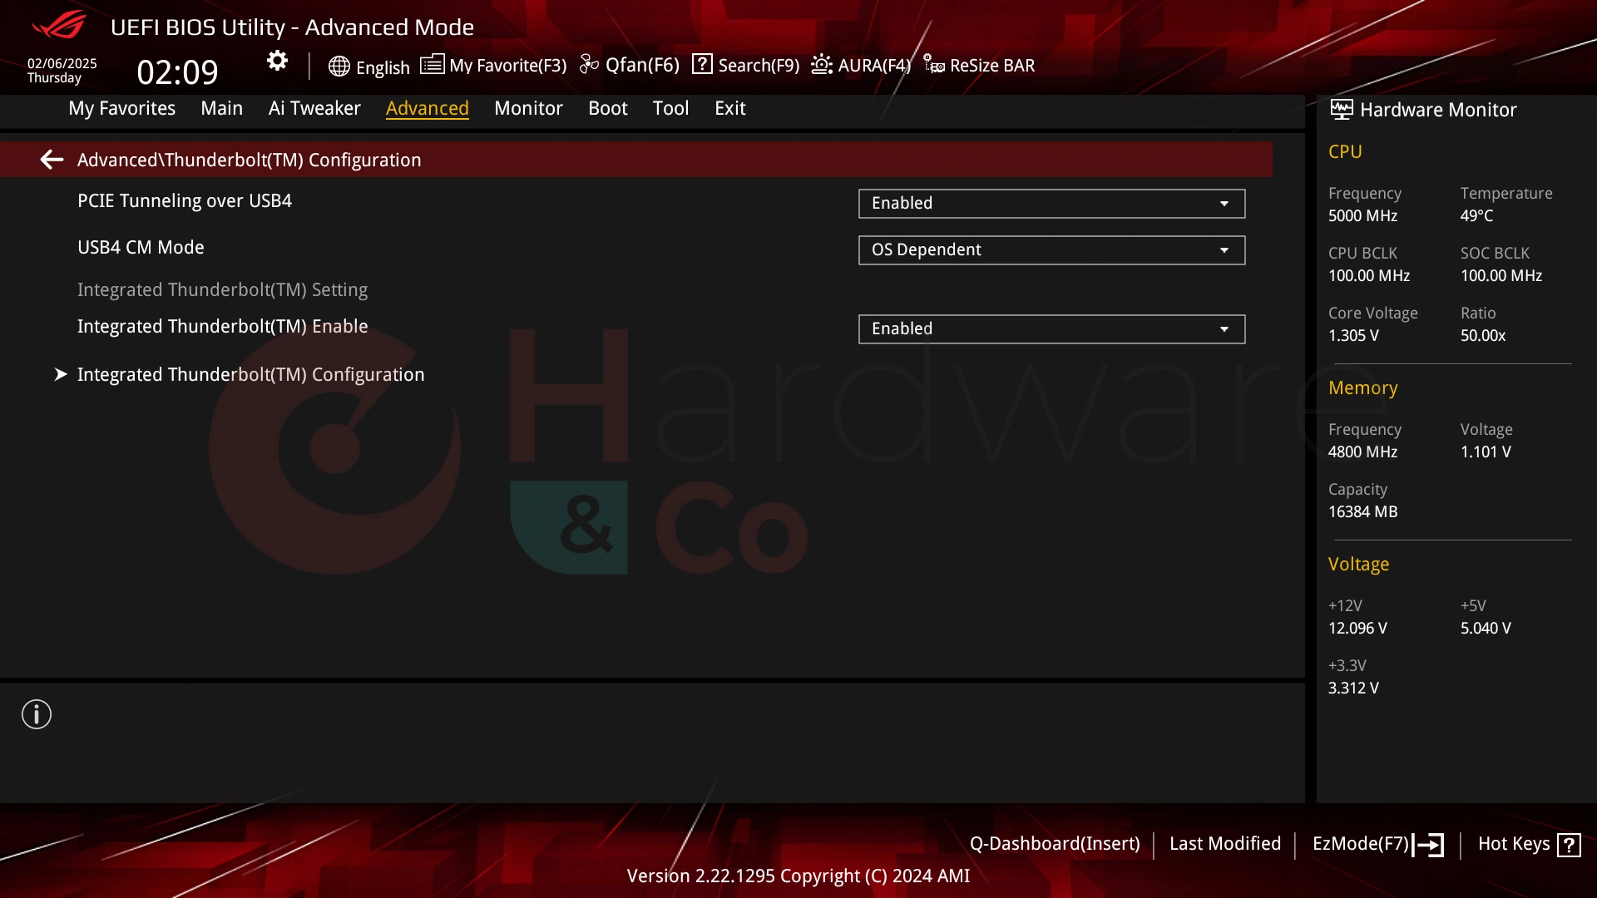Click Last Modified
The image size is (1597, 898).
pyautogui.click(x=1225, y=843)
